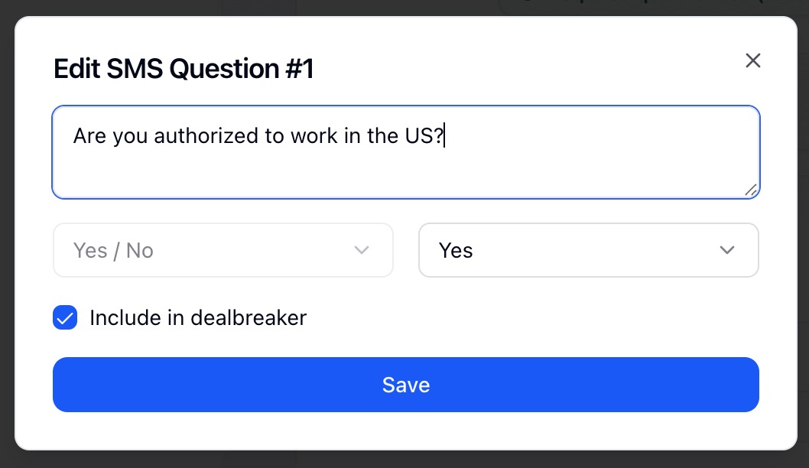Image resolution: width=809 pixels, height=468 pixels.
Task: Save the SMS question
Action: click(405, 385)
